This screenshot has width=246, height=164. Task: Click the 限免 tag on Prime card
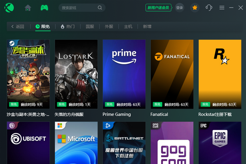coord(109,104)
